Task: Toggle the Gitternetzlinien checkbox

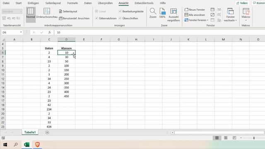Action: 96,18
